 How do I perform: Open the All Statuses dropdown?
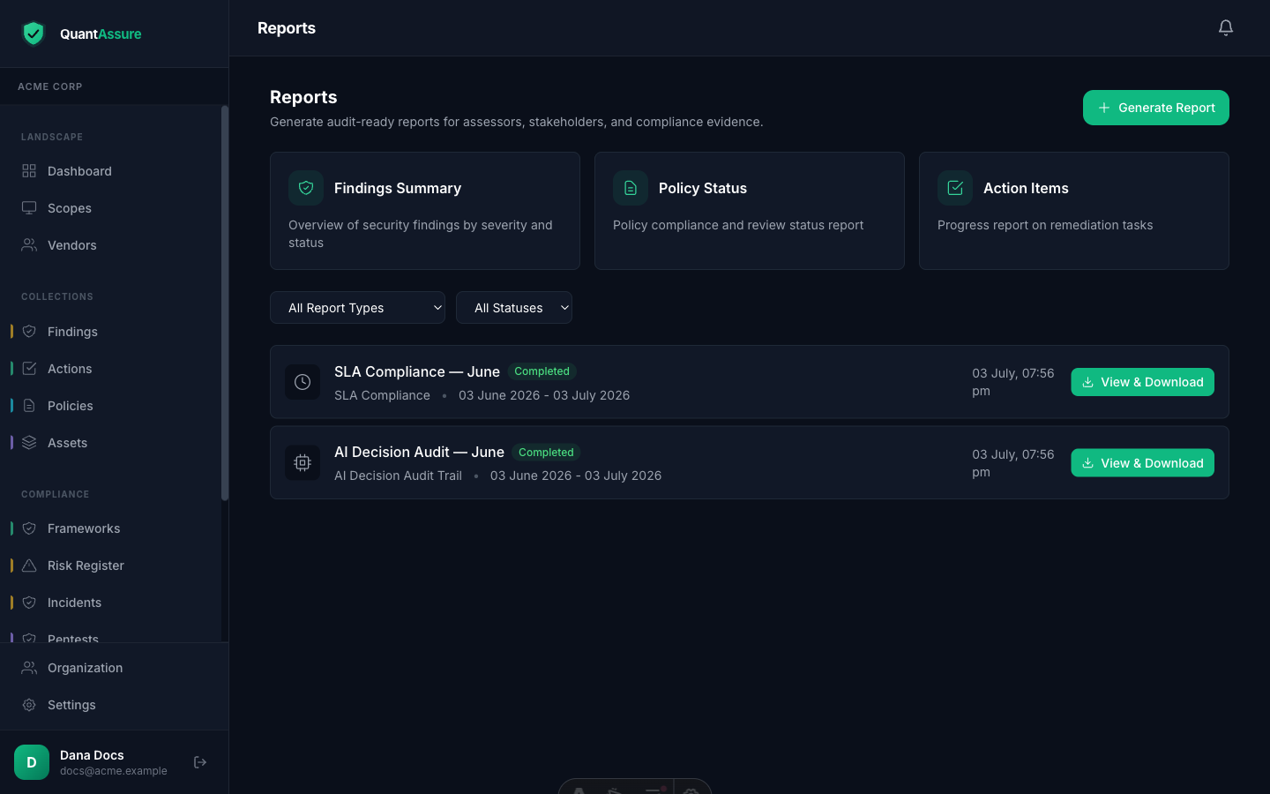point(514,308)
